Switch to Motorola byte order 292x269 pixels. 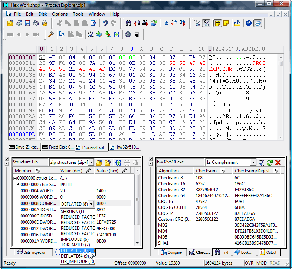tap(249, 23)
